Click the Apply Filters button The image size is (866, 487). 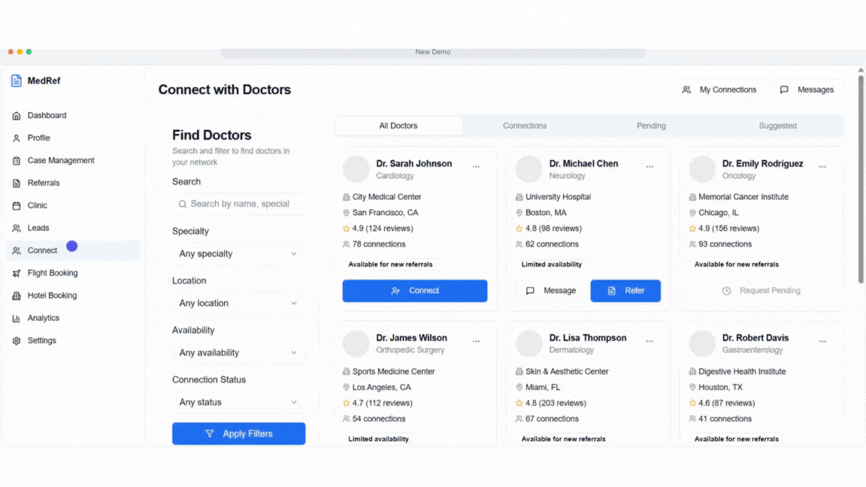tap(238, 434)
